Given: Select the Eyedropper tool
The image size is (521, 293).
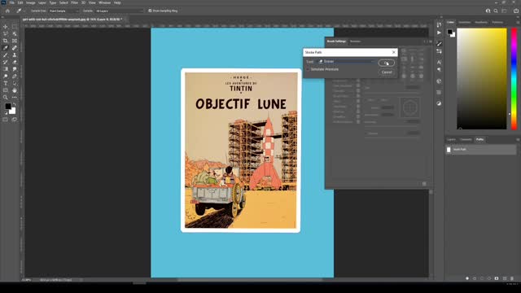Looking at the screenshot, I should point(6,48).
